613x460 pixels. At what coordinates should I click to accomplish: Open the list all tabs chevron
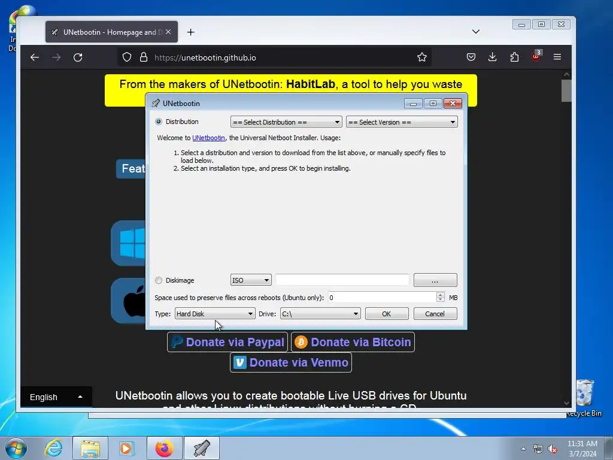[x=476, y=32]
